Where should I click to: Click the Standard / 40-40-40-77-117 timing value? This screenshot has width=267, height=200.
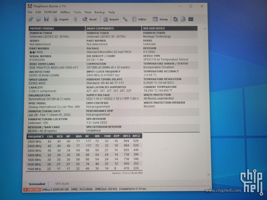[x=105, y=83]
